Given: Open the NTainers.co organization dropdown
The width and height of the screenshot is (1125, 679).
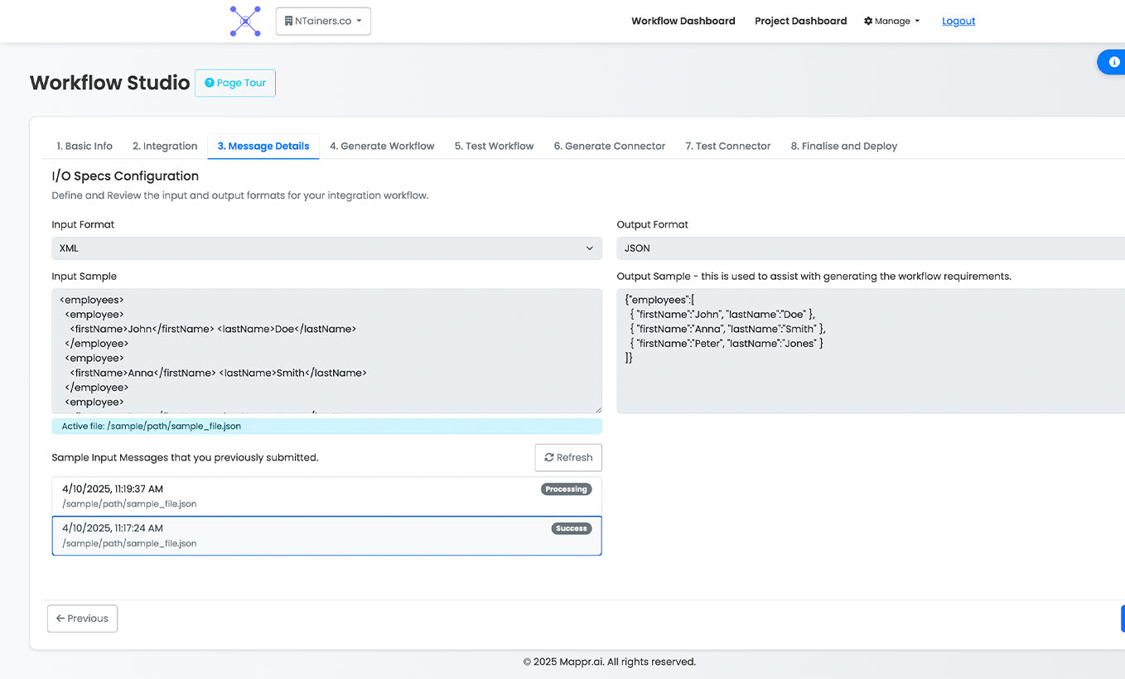Looking at the screenshot, I should (323, 22).
